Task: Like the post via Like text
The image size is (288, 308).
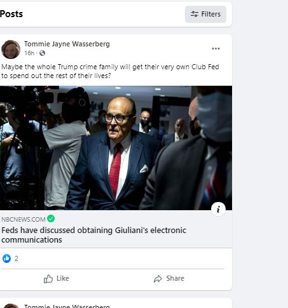Action: point(62,278)
